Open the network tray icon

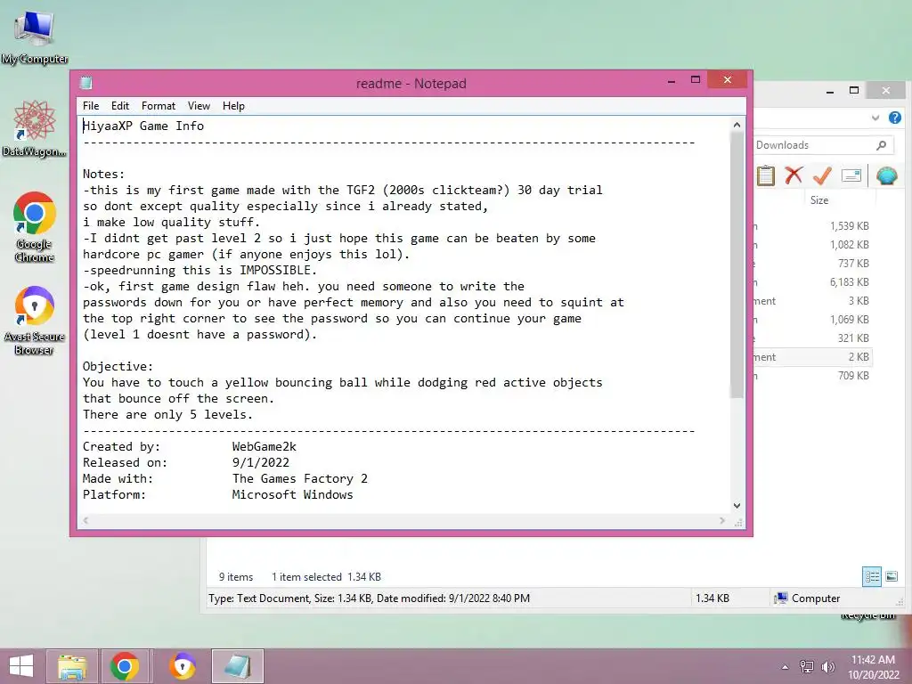click(806, 666)
